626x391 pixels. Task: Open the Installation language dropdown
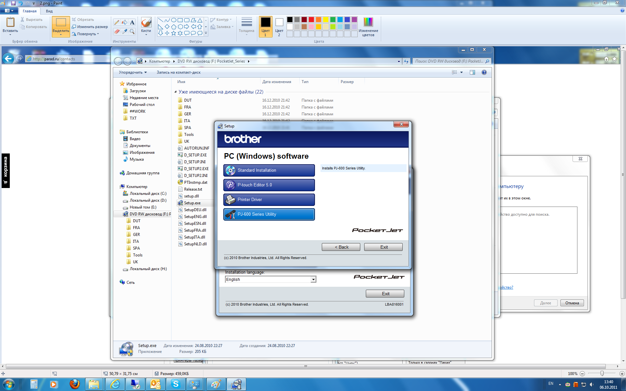pyautogui.click(x=313, y=280)
